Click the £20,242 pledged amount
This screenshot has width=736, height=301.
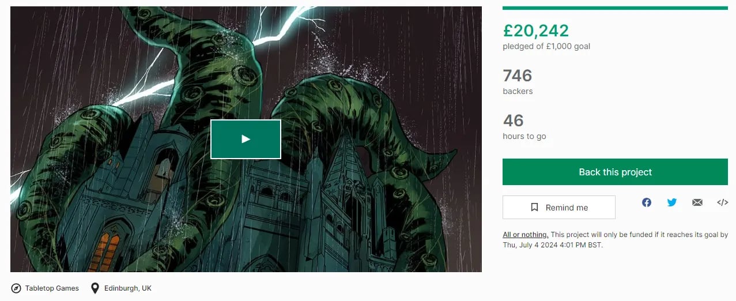pos(535,31)
